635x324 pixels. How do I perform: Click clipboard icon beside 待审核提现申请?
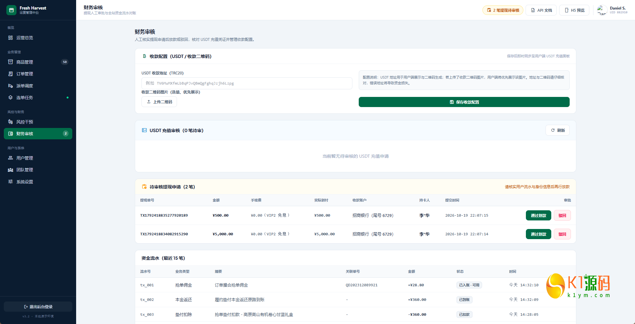pyautogui.click(x=144, y=187)
